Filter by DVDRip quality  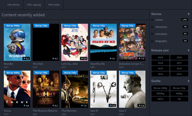tap(161, 94)
